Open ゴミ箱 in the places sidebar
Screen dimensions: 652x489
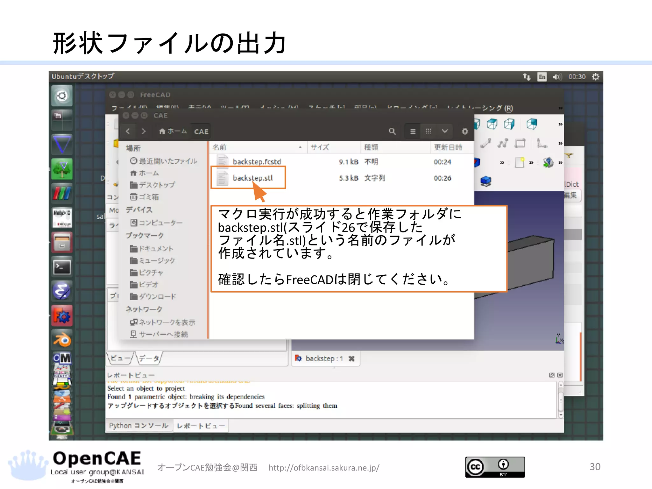pyautogui.click(x=145, y=197)
